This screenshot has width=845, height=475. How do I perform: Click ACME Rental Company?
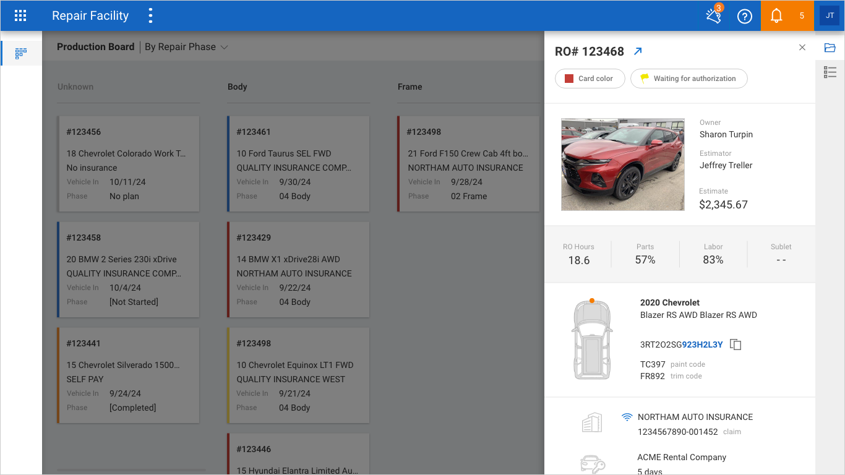[682, 457]
